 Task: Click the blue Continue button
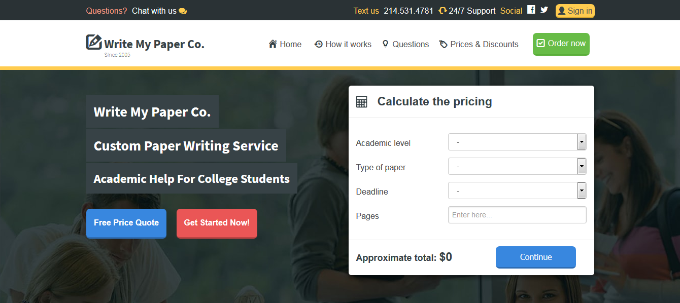535,257
